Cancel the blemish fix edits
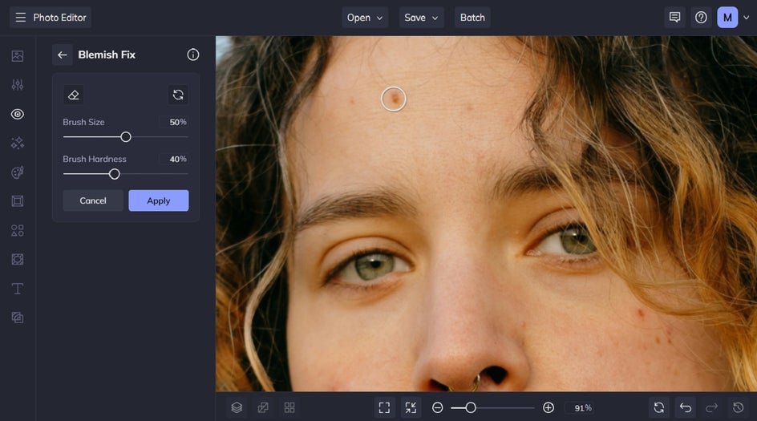Viewport: 757px width, 421px height. tap(93, 200)
